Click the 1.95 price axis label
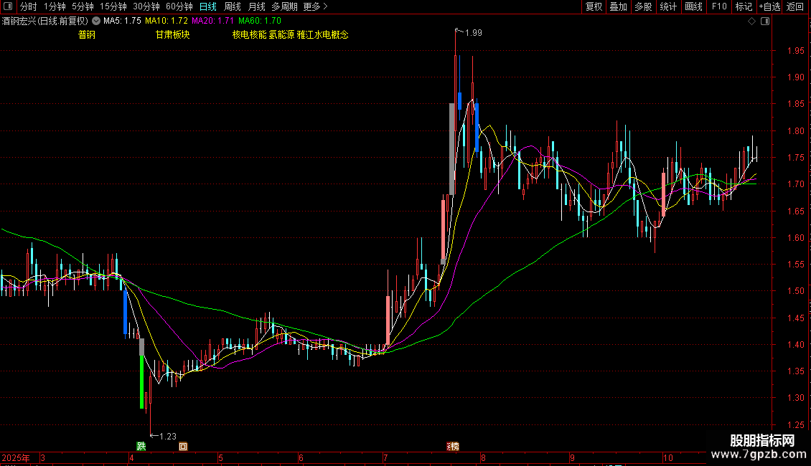This screenshot has height=466, width=811. pos(795,51)
